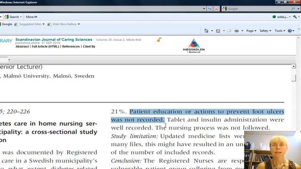The height and width of the screenshot is (169, 301).
Task: Click 'Volume 25, Issue 2' text
Action: 110,39
